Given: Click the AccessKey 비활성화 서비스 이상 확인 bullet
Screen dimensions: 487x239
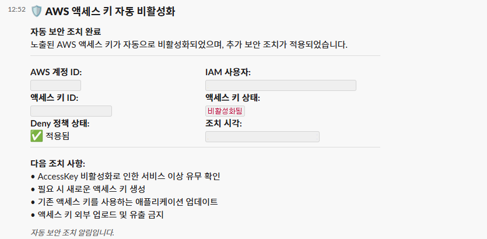Looking at the screenshot, I should pos(128,176).
